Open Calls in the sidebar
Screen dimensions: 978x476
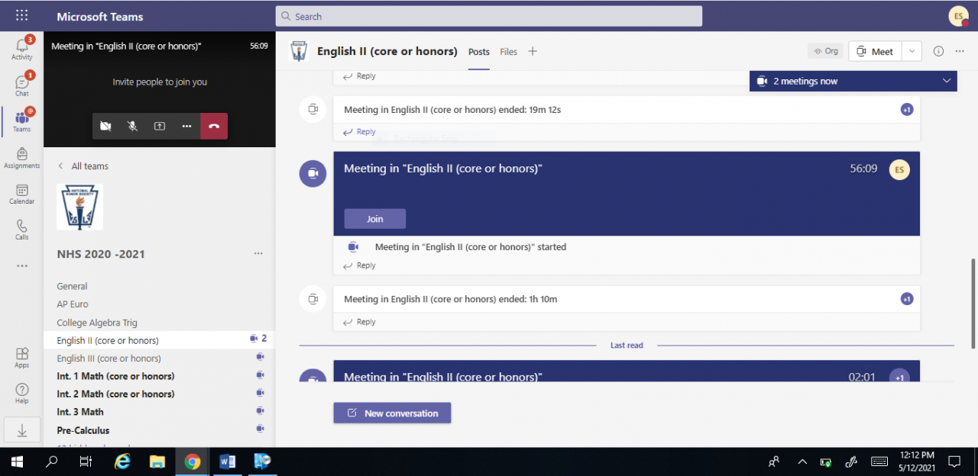[x=21, y=229]
